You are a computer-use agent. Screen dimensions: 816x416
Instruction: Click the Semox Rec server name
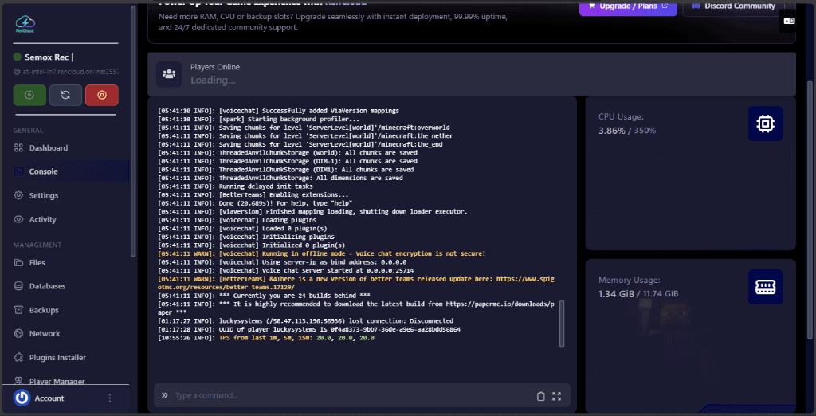pos(47,57)
